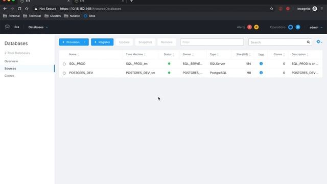Click the browser forward arrow
The width and height of the screenshot is (327, 184).
click(x=12, y=9)
